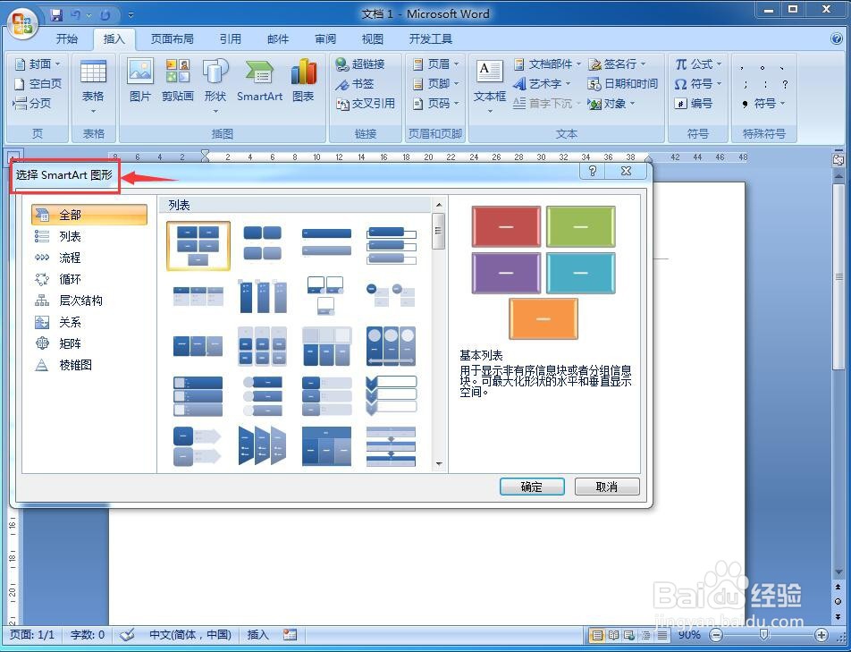The width and height of the screenshot is (851, 652).
Task: Select 全部 category in SmartArt list
Action: click(89, 215)
